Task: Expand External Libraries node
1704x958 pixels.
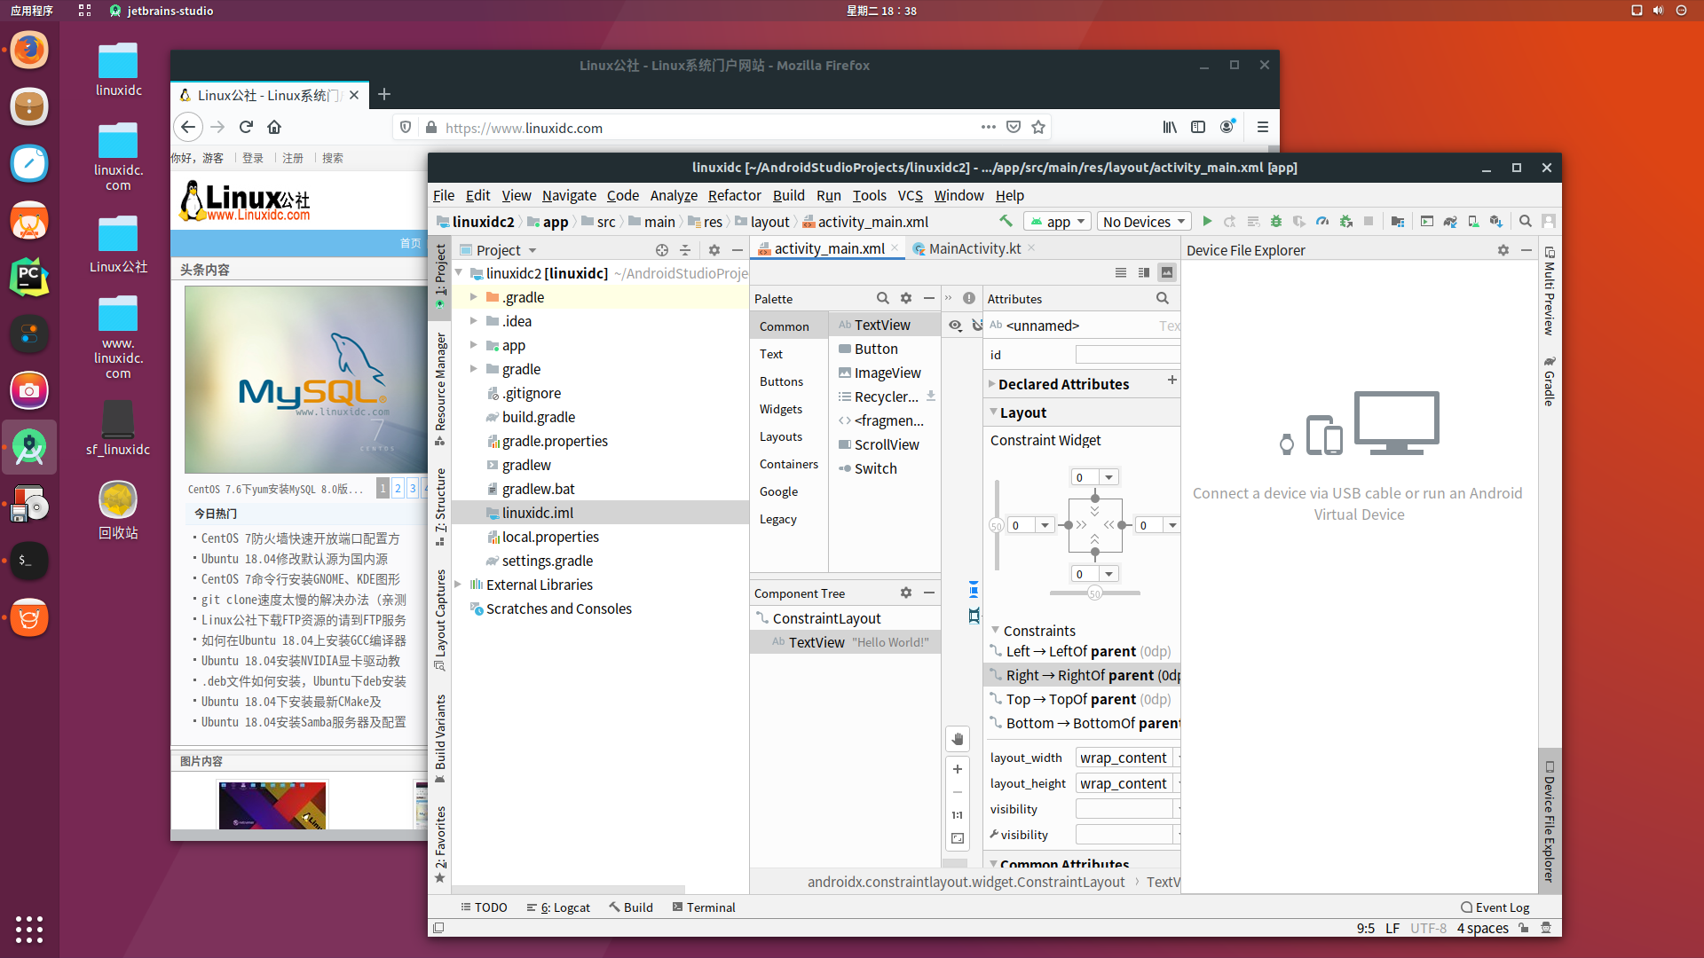Action: point(458,585)
